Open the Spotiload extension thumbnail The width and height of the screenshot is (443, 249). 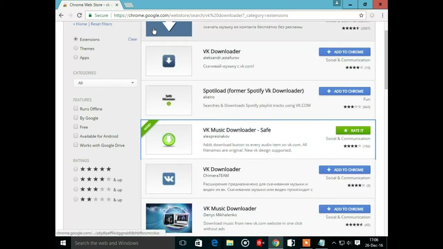tap(169, 100)
